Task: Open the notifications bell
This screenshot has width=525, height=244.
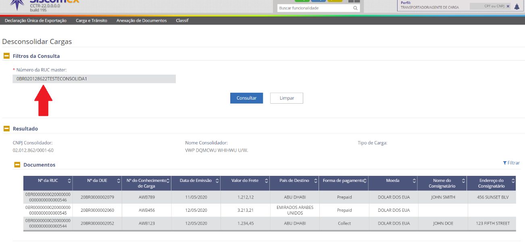Action: 517,6
